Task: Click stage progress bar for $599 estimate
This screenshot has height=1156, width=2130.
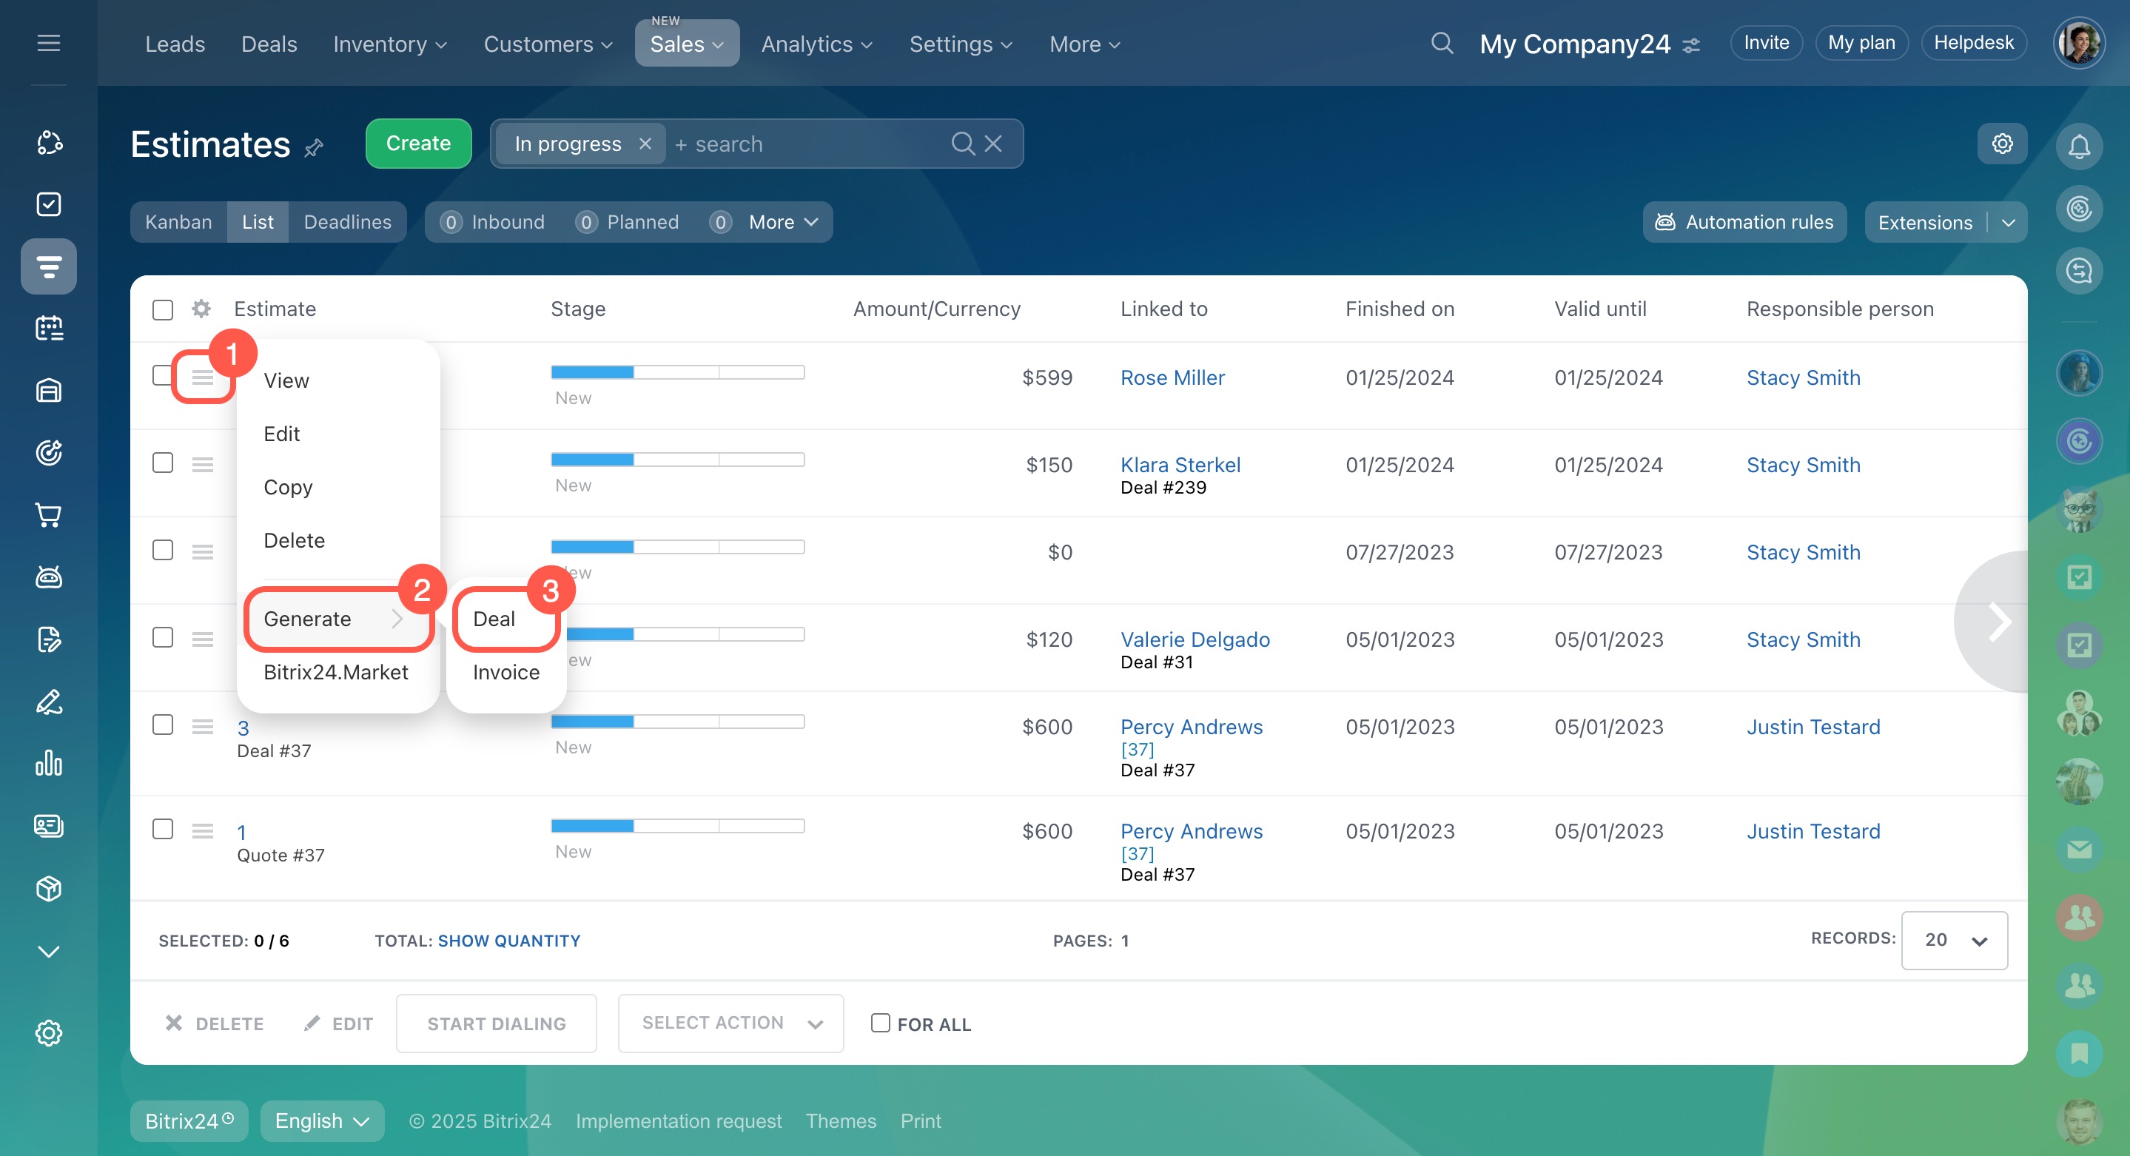Action: tap(677, 372)
